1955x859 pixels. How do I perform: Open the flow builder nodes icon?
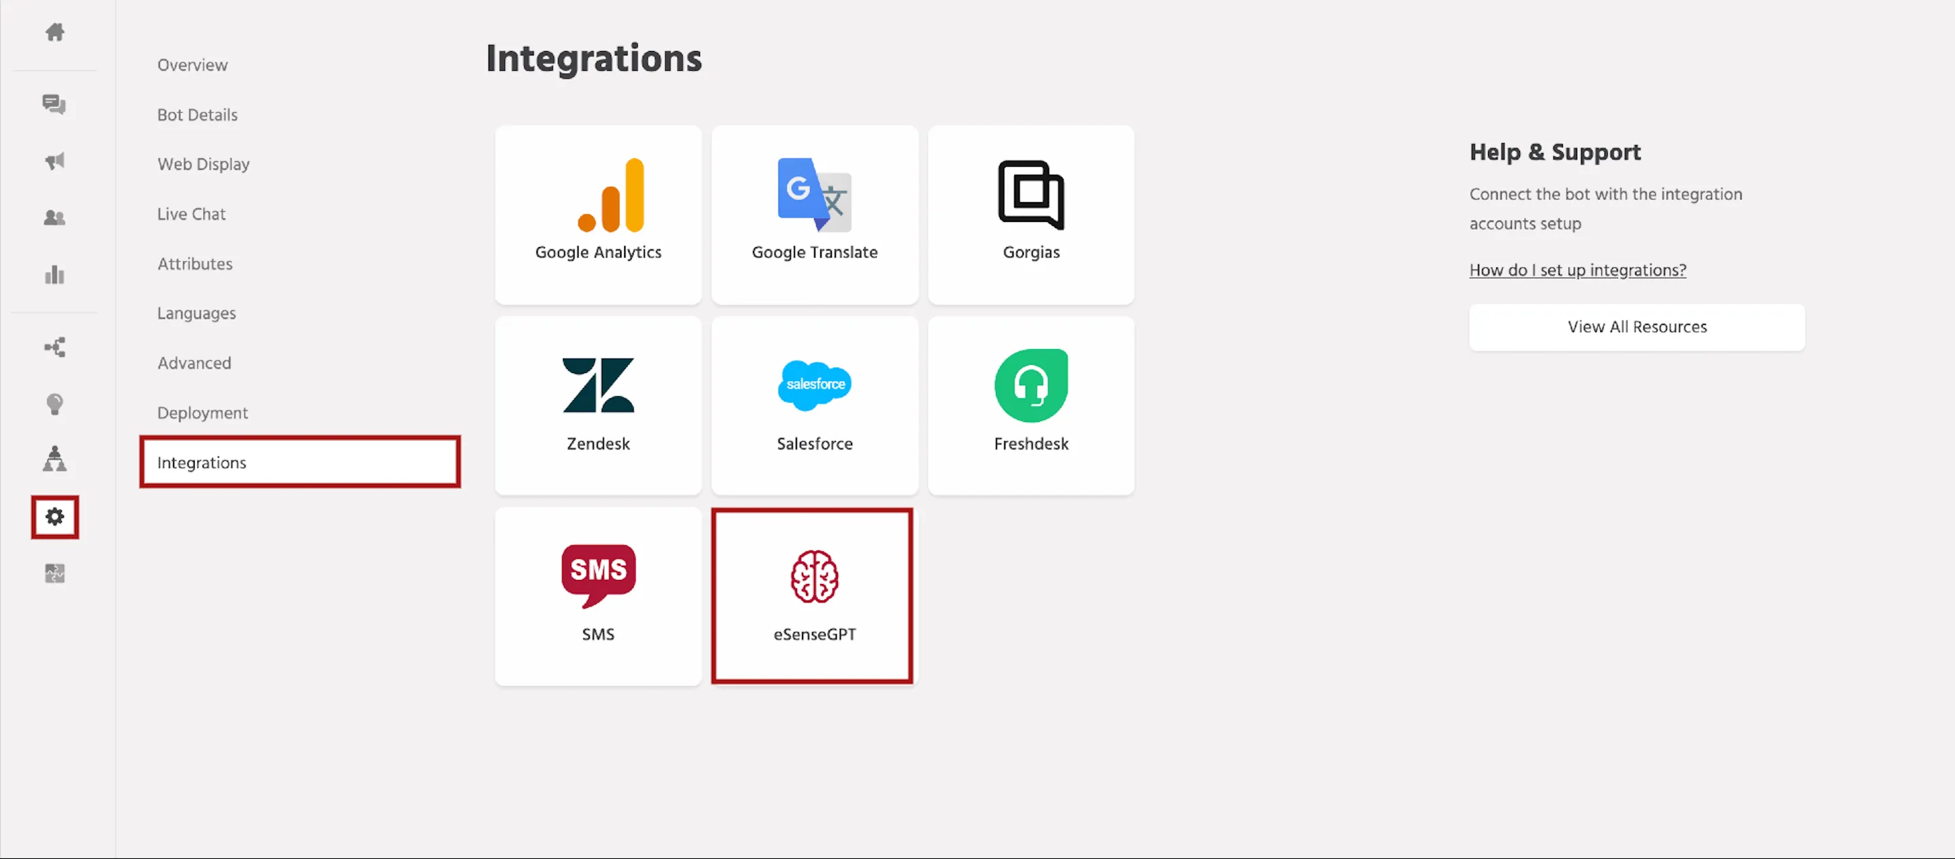(x=54, y=348)
